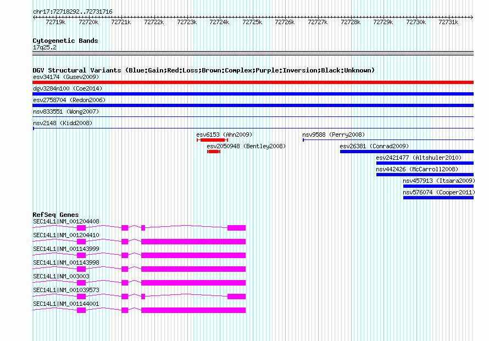Click the DGV Structural Variants track title
The height and width of the screenshot is (341, 489).
(204, 70)
